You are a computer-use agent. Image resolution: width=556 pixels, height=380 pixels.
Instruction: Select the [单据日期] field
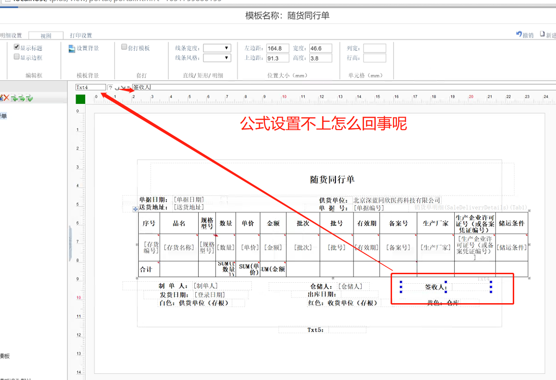point(189,199)
